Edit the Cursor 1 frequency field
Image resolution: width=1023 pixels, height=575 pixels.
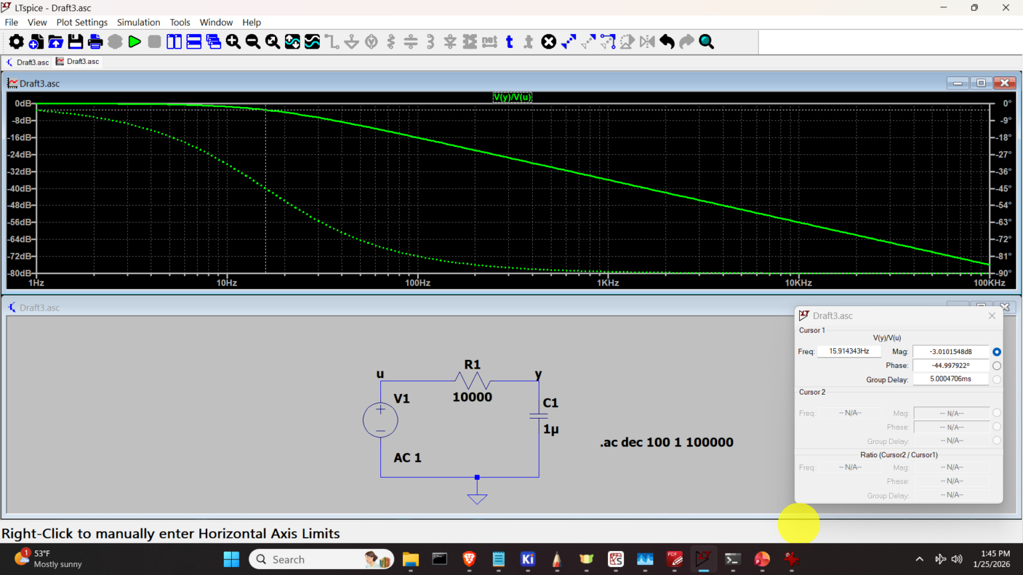(x=849, y=351)
